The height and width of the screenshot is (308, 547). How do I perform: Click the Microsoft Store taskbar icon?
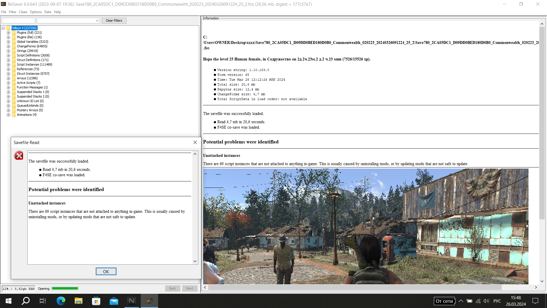[96, 301]
